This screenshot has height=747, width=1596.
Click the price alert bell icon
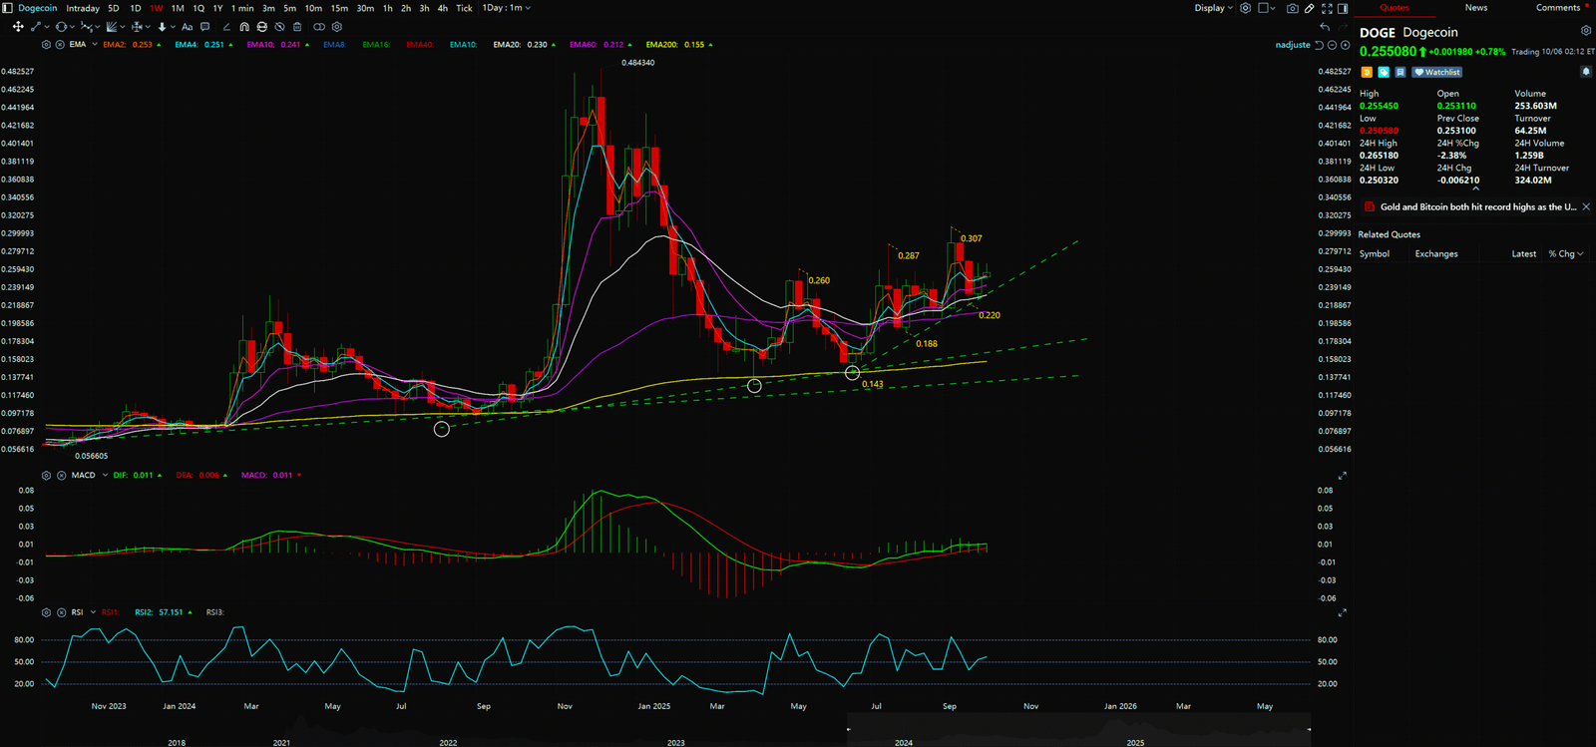[x=1586, y=72]
